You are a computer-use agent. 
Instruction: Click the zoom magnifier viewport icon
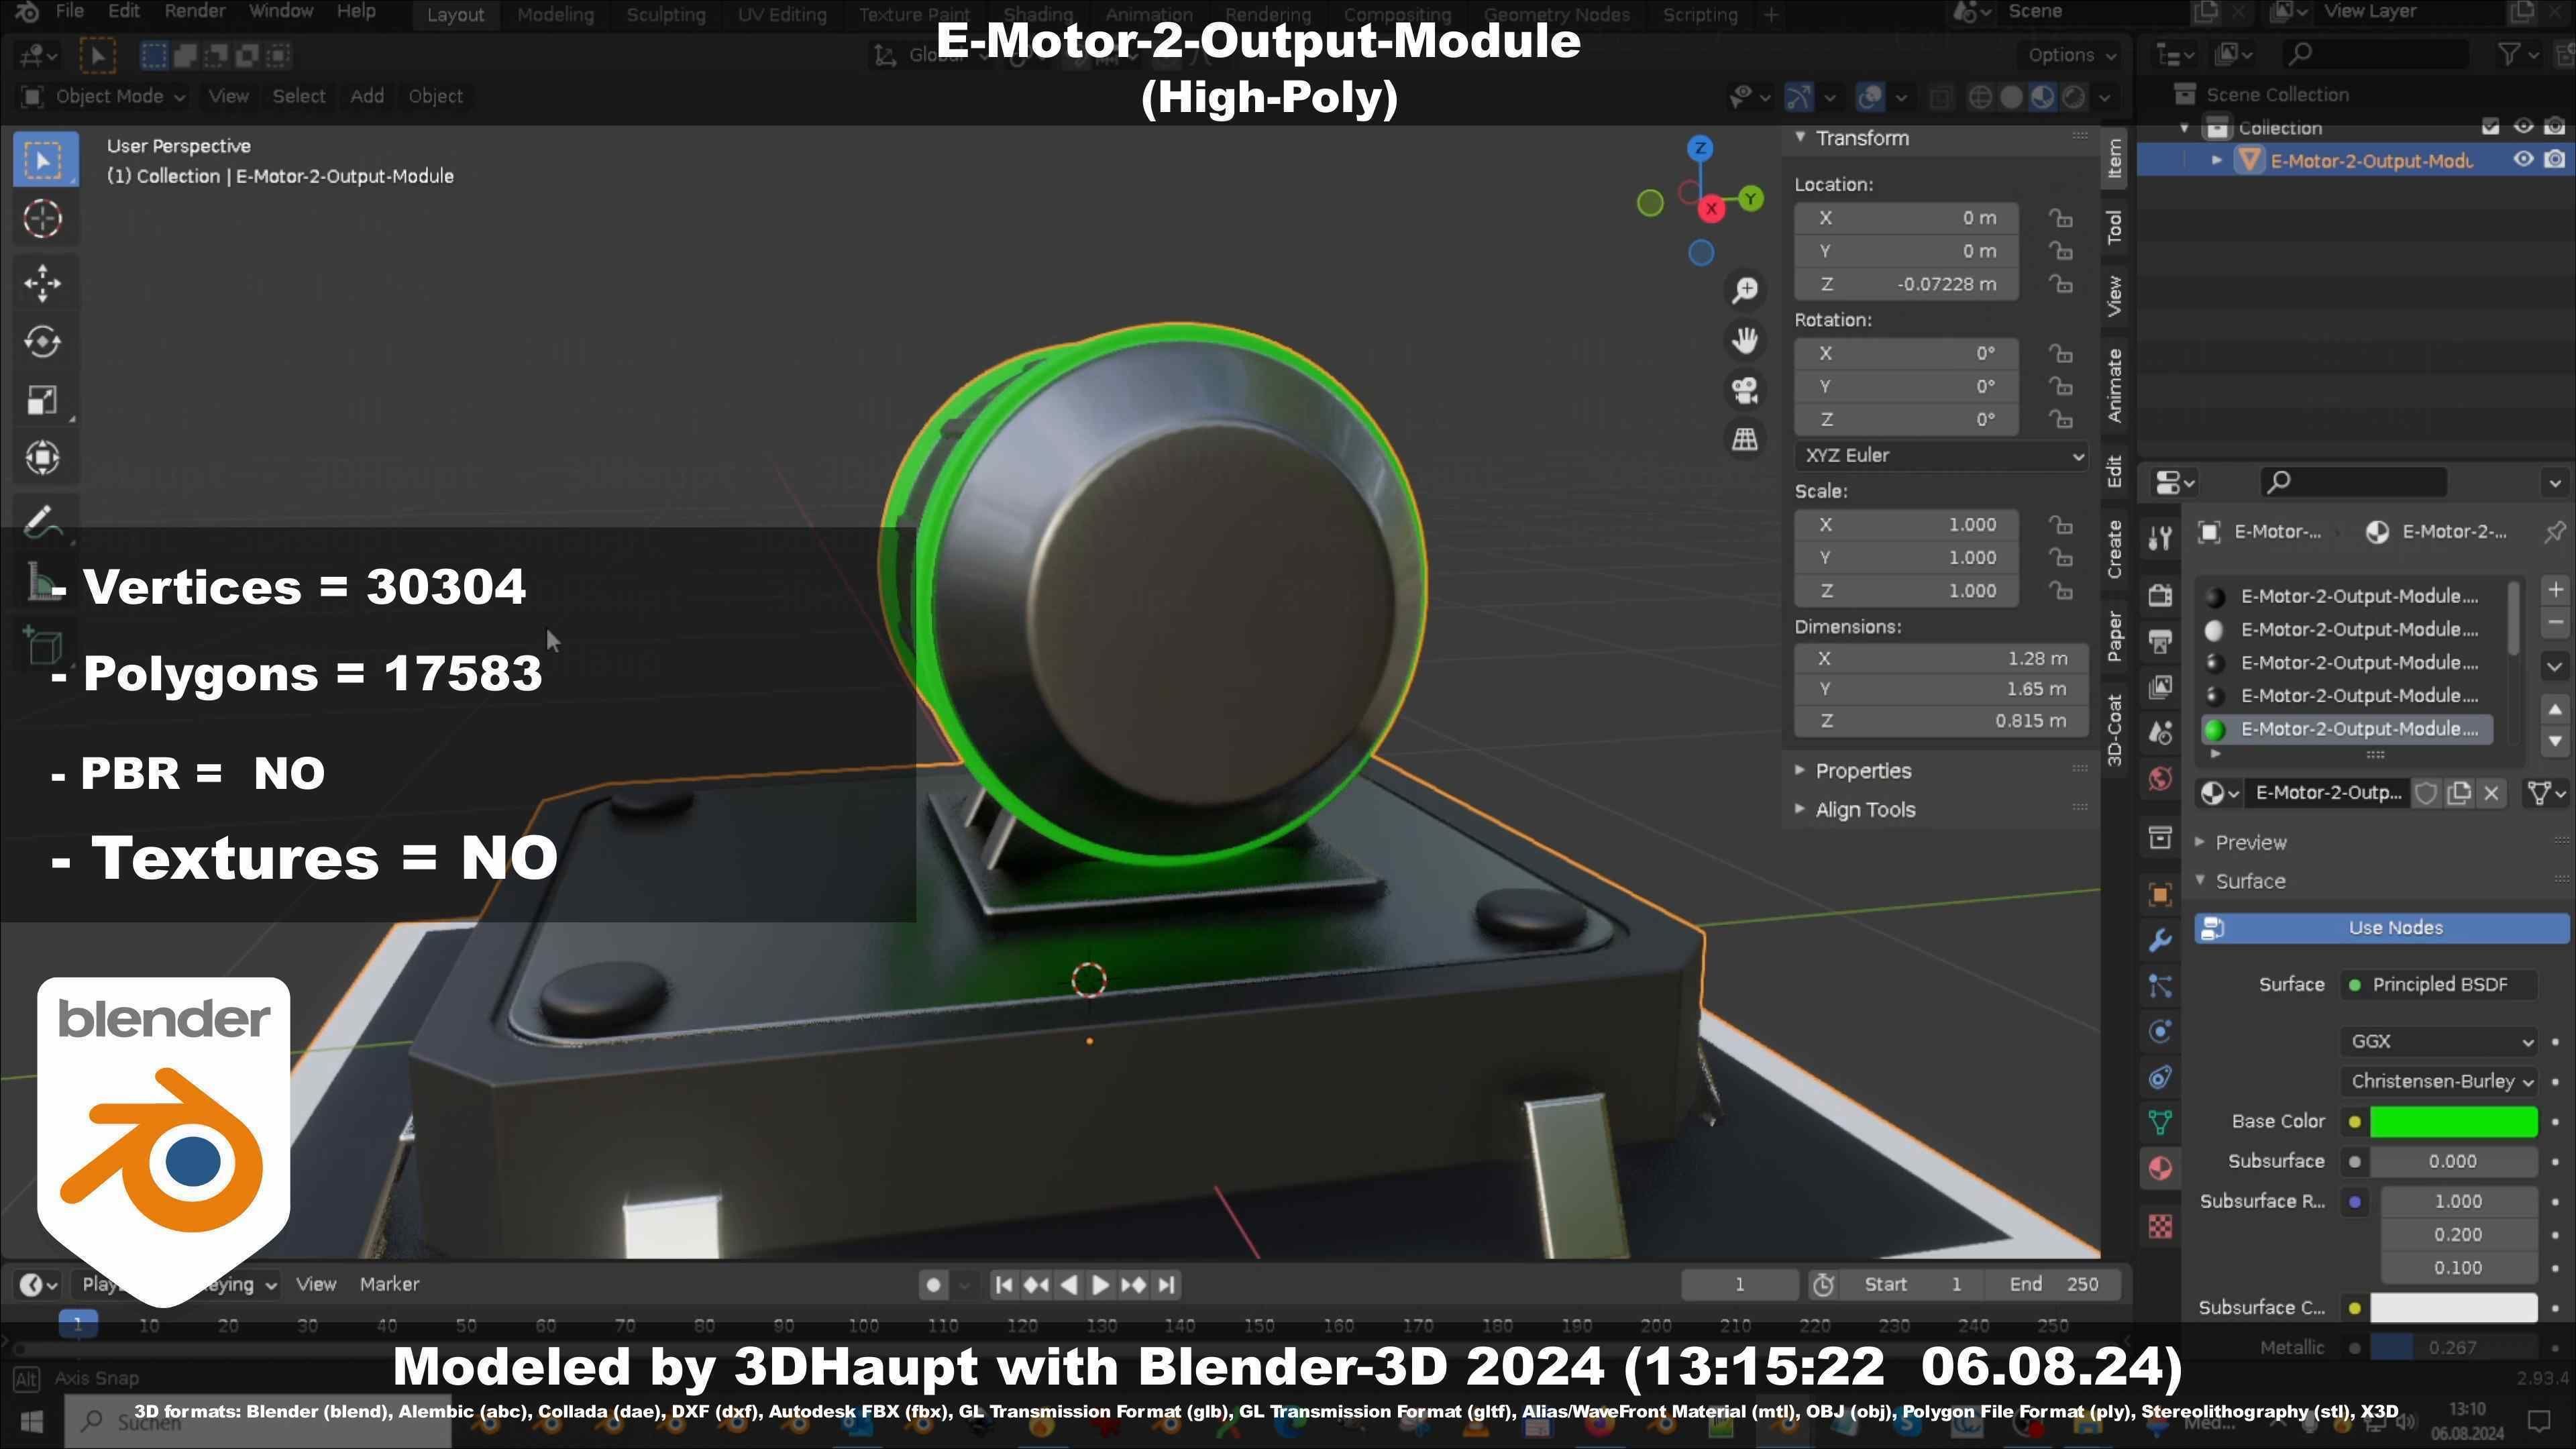point(1745,290)
